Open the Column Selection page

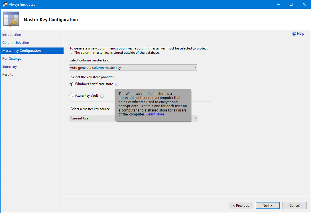[x=16, y=43]
